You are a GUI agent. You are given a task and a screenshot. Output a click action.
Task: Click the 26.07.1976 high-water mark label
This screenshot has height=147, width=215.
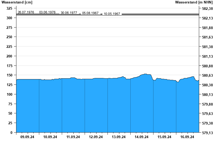point(26,12)
